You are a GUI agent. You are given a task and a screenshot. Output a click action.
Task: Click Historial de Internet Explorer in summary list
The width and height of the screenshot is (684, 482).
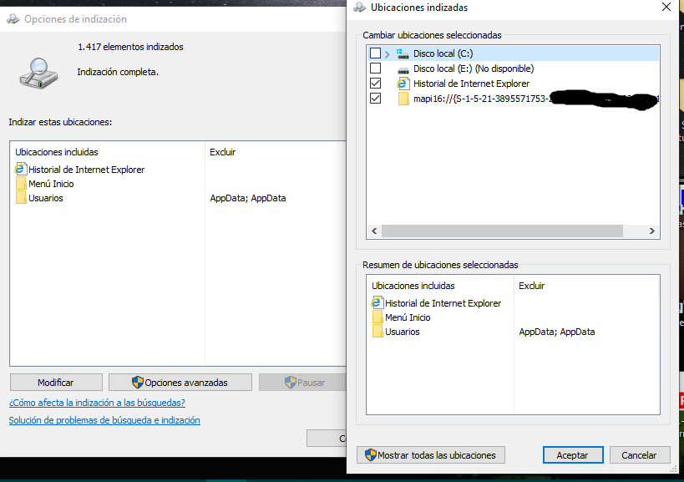[443, 303]
